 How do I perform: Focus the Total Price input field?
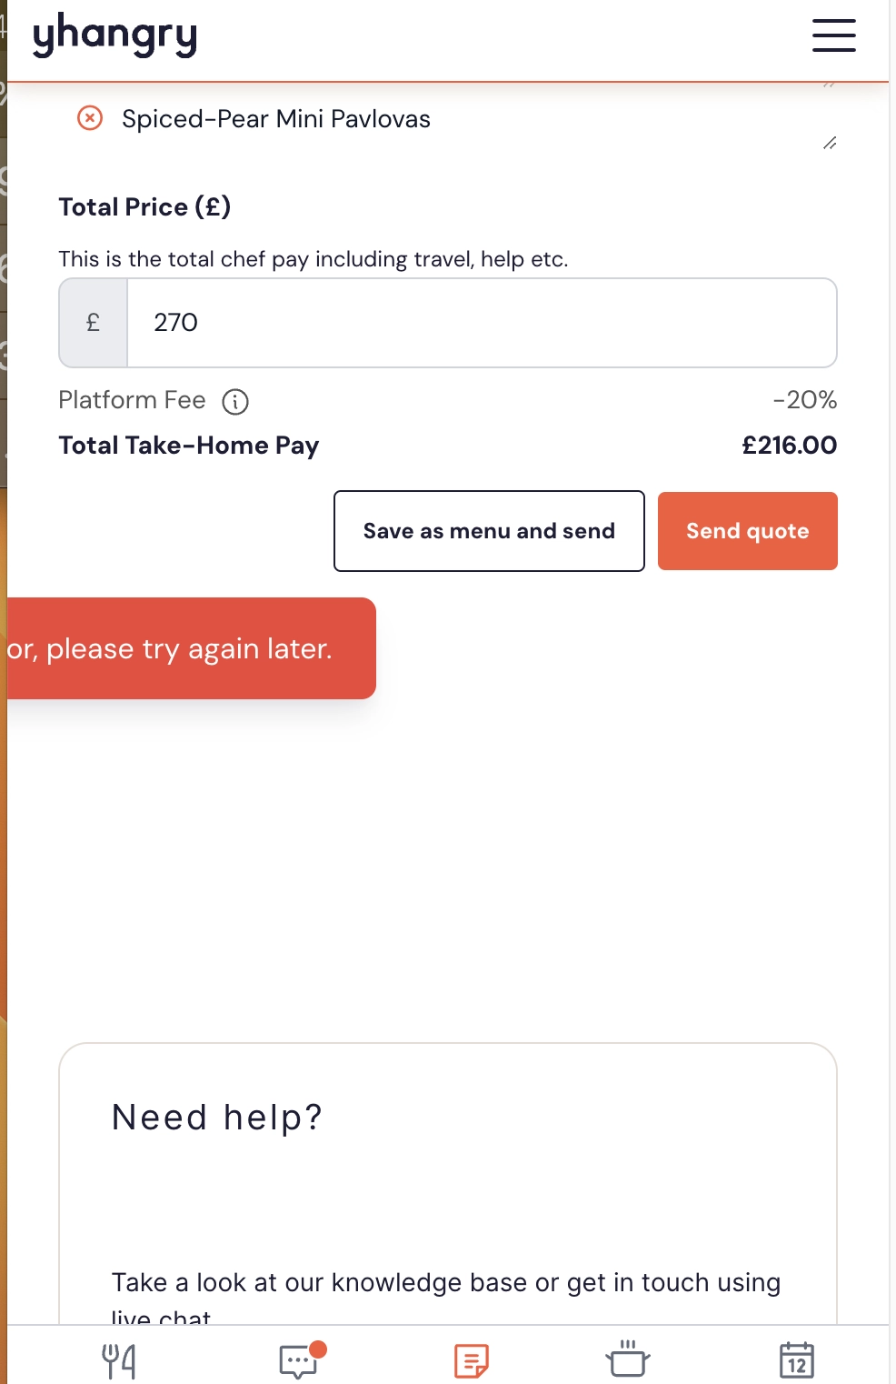point(482,323)
